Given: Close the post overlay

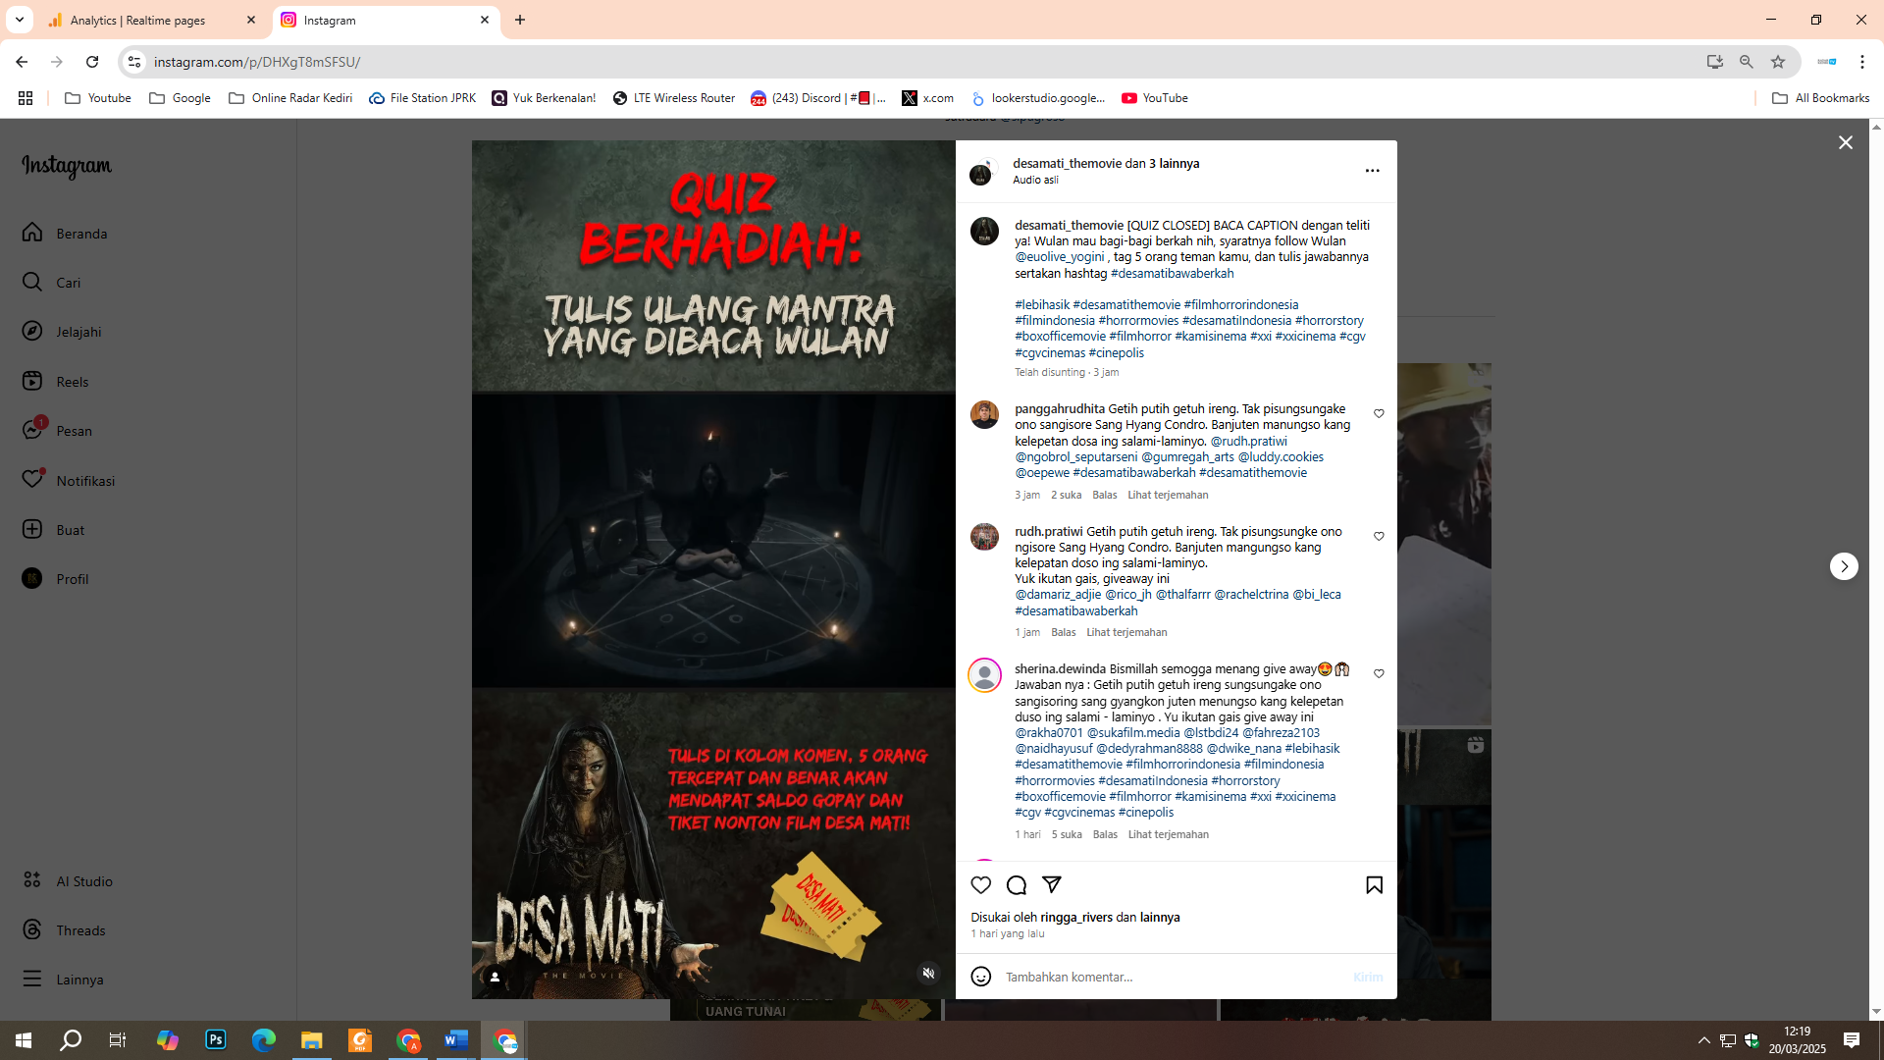Looking at the screenshot, I should [x=1845, y=142].
